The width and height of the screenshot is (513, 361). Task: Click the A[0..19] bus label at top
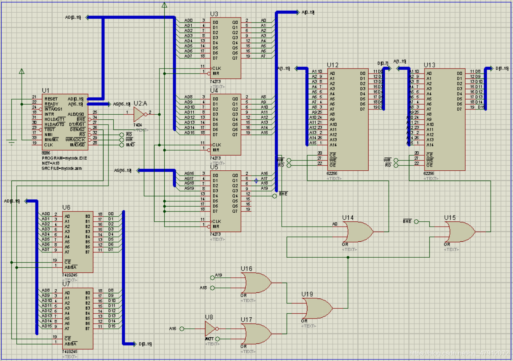[x=308, y=12]
